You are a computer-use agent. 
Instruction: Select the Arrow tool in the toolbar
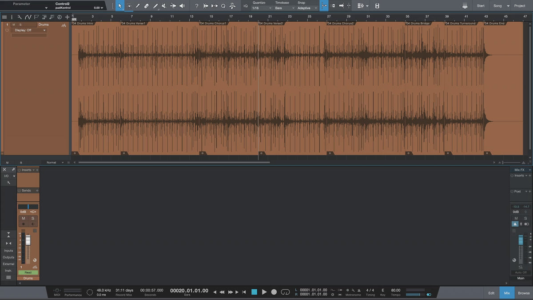tap(120, 6)
